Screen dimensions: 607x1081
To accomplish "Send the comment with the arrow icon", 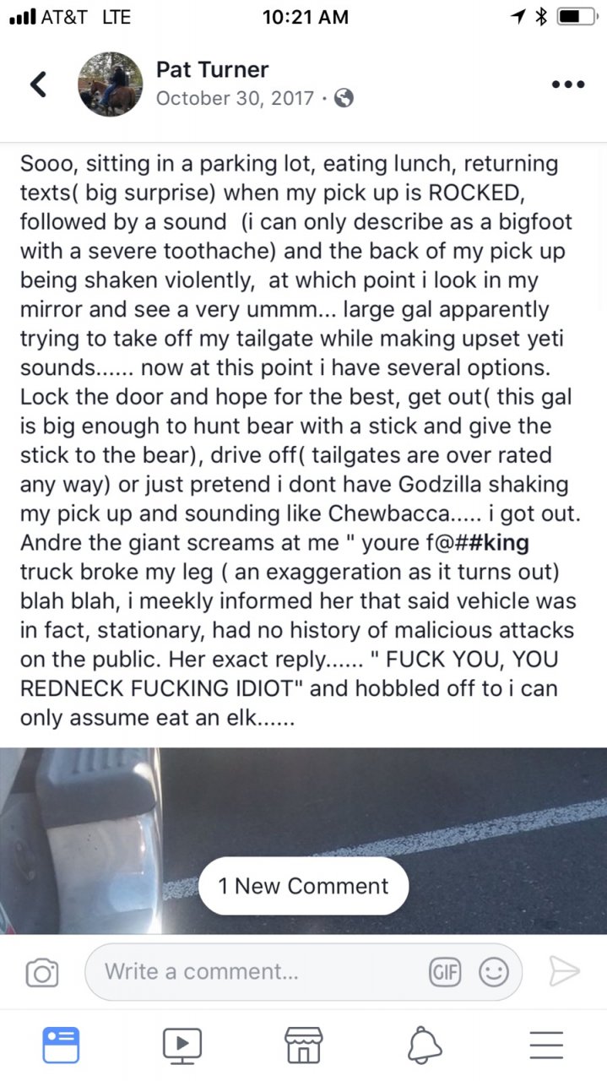I will click(x=564, y=972).
